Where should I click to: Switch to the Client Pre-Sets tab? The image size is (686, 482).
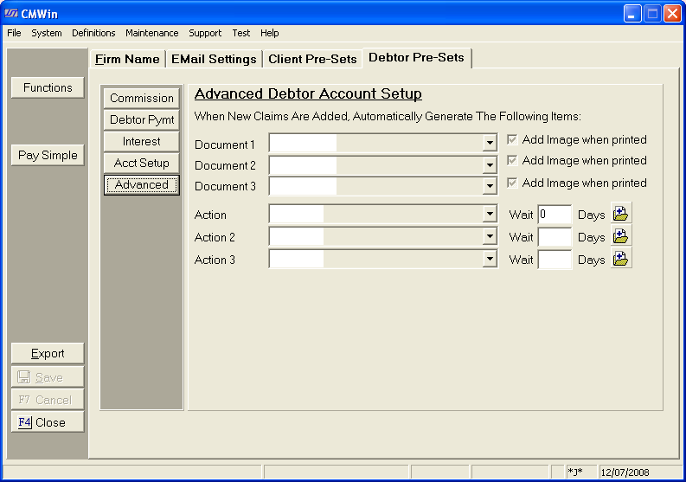(312, 59)
